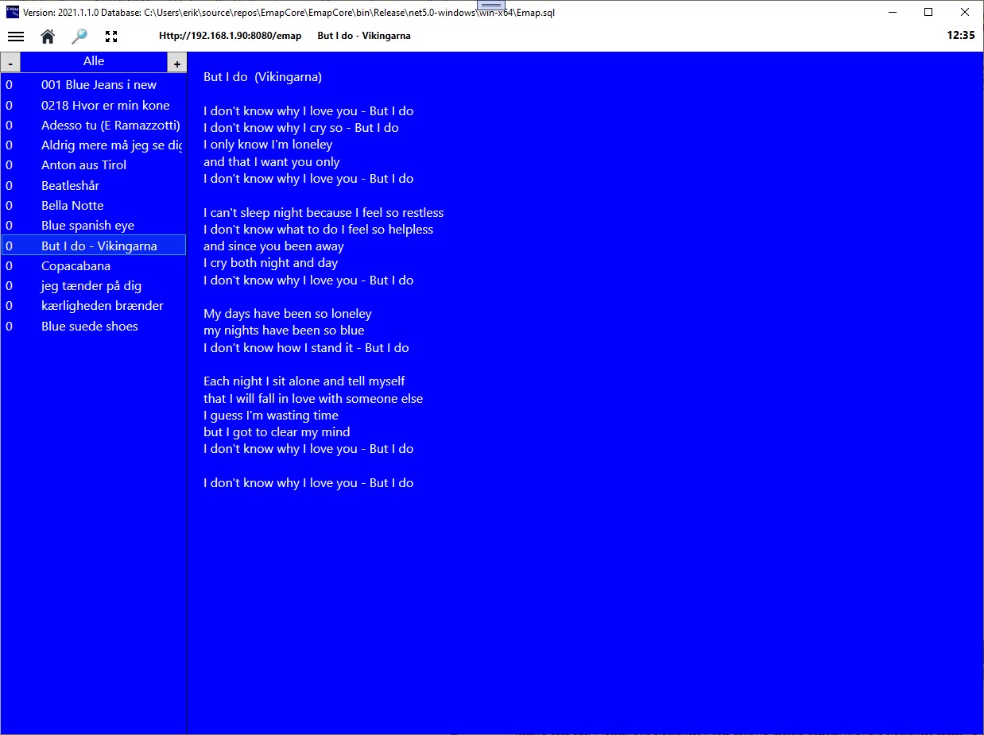Select song 0218 Hvor er min kone
Viewport: 984px width, 735px height.
click(x=94, y=105)
